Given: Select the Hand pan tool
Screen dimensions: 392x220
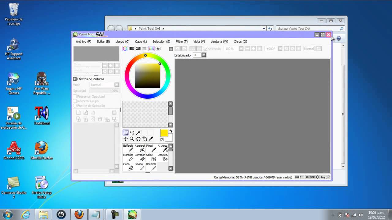Looking at the screenshot, I should click(x=145, y=139).
